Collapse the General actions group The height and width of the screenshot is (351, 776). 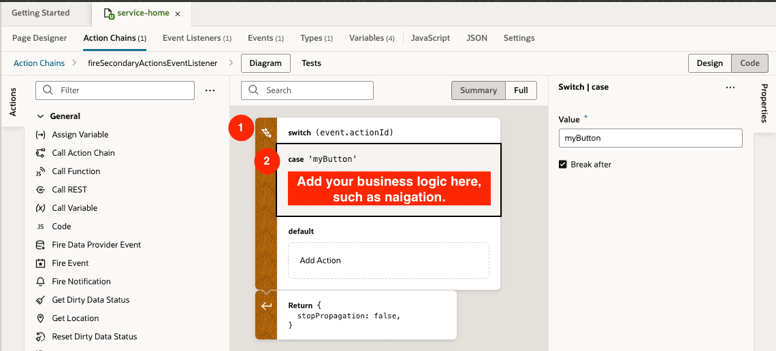(x=40, y=116)
